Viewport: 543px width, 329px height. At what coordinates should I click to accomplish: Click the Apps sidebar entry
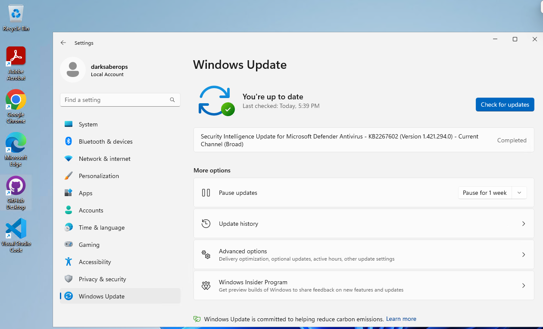point(85,193)
